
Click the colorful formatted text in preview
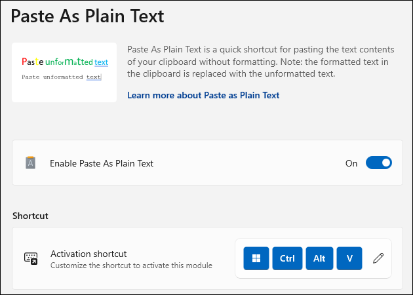[x=65, y=62]
